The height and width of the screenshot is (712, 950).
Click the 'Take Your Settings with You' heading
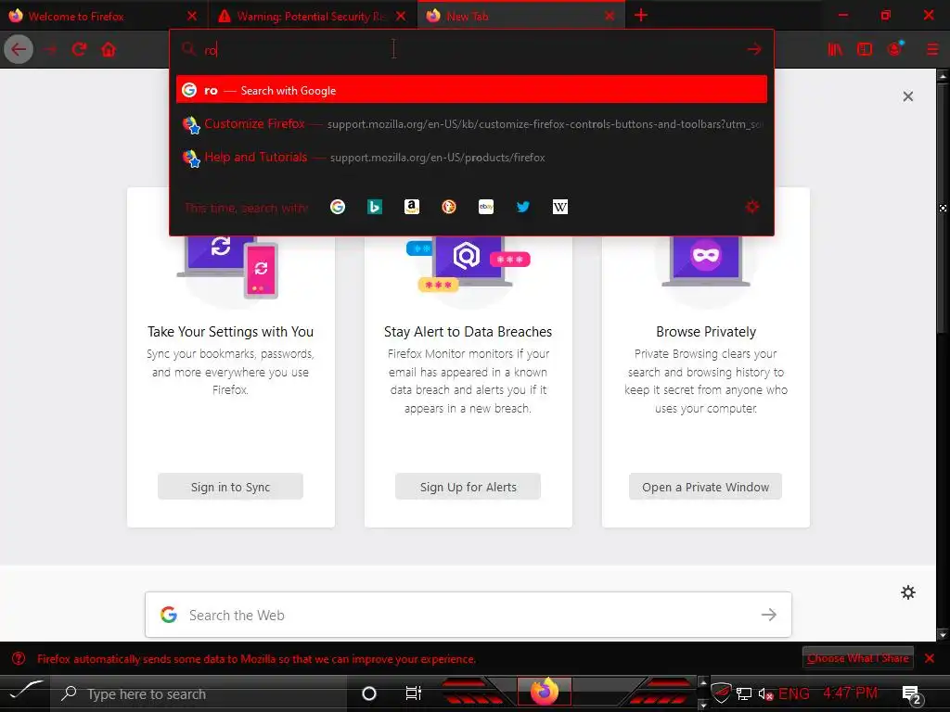point(230,332)
